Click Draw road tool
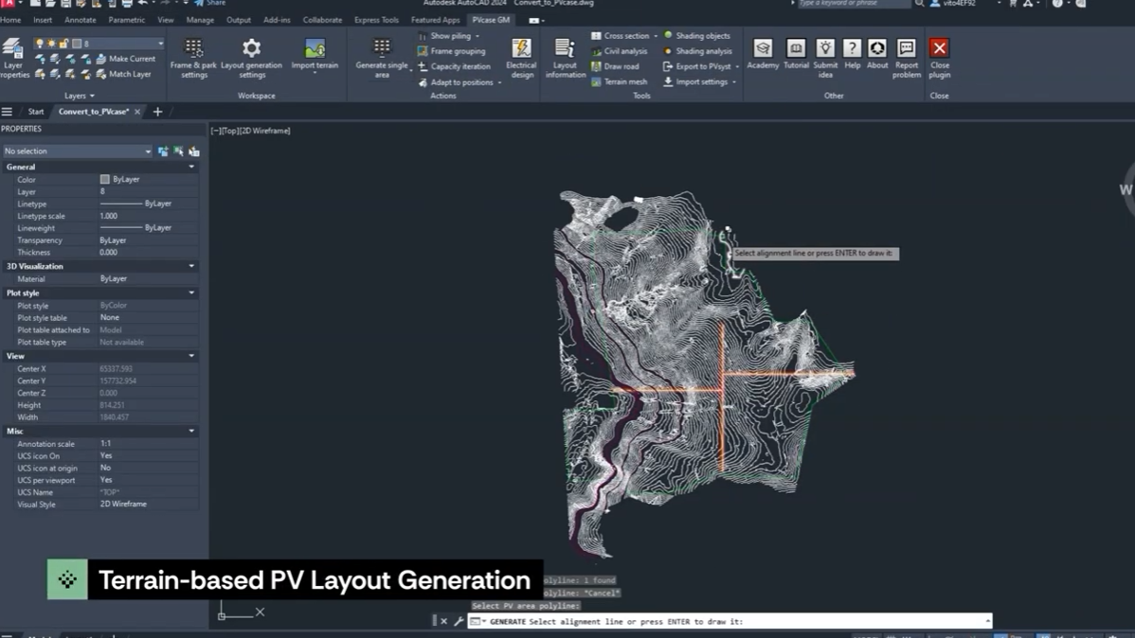The width and height of the screenshot is (1135, 638). pos(615,66)
